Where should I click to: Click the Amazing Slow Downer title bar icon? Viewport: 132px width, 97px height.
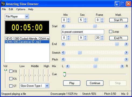(3, 4)
